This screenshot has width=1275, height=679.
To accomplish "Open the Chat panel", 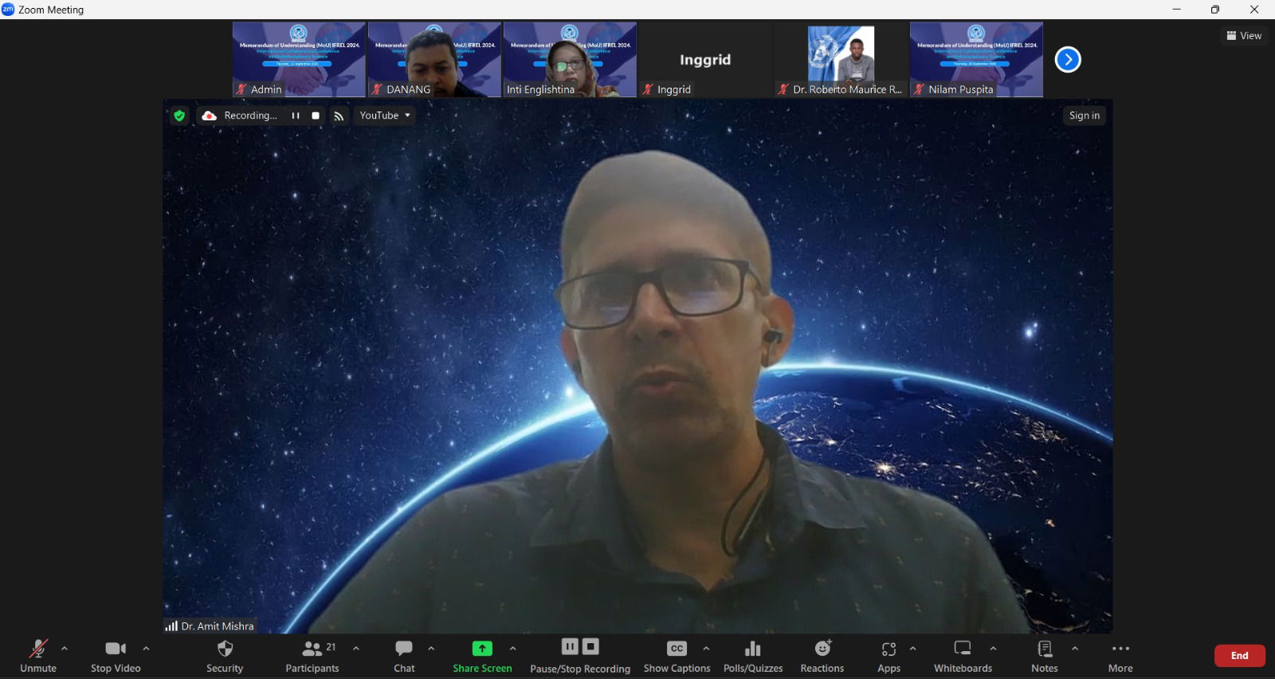I will click(x=404, y=657).
